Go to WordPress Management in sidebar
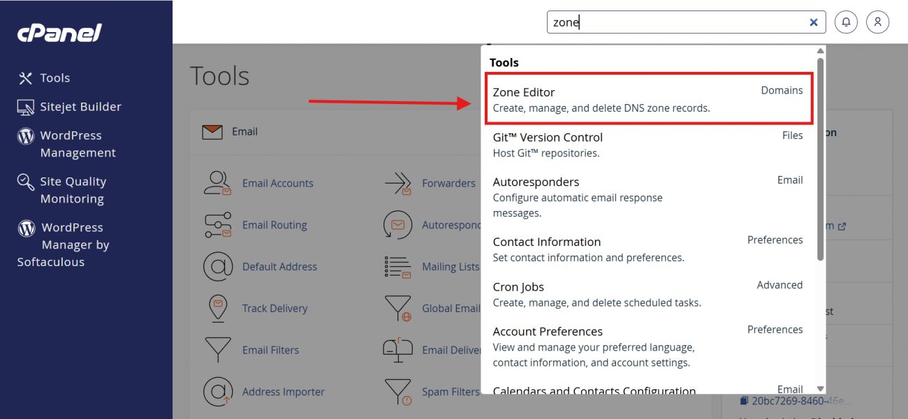The width and height of the screenshot is (908, 419). pyautogui.click(x=66, y=144)
